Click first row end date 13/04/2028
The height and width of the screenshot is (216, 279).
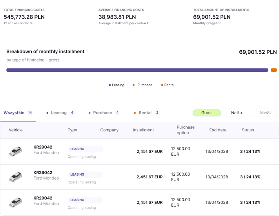(x=217, y=151)
